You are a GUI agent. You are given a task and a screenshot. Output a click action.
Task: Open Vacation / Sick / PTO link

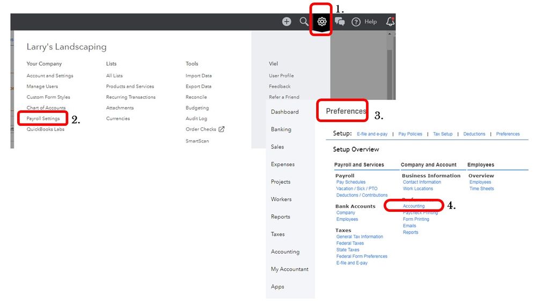(357, 189)
